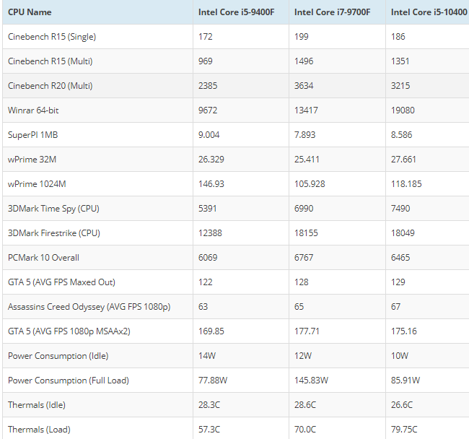Select the wPrime 1024M value 146.93

pos(211,184)
